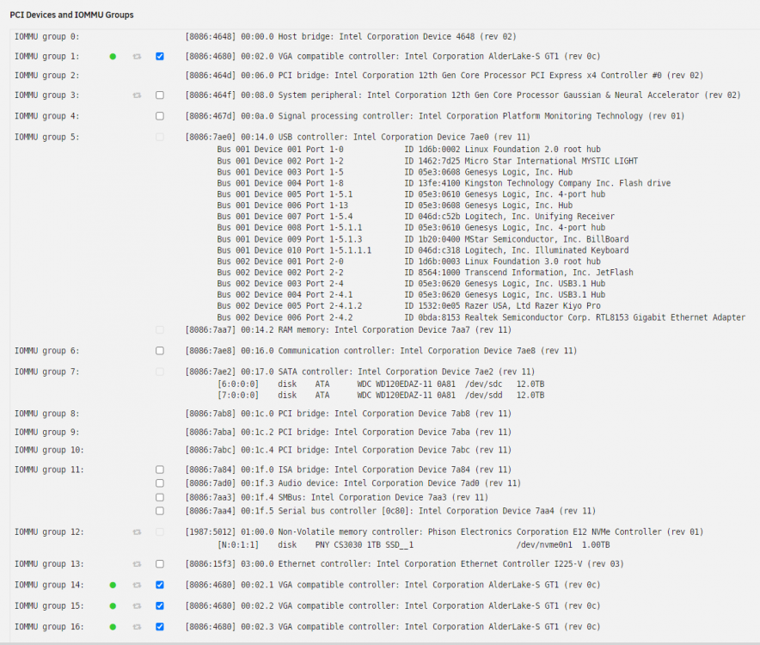760x645 pixels.
Task: Click the Kingston Technology Flash drive entry
Action: (x=444, y=183)
